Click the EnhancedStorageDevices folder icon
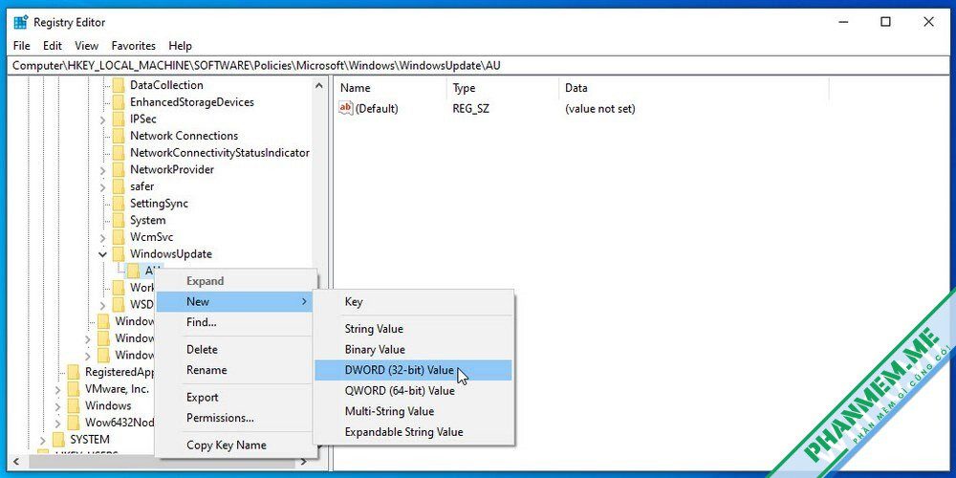This screenshot has width=956, height=478. tap(119, 102)
